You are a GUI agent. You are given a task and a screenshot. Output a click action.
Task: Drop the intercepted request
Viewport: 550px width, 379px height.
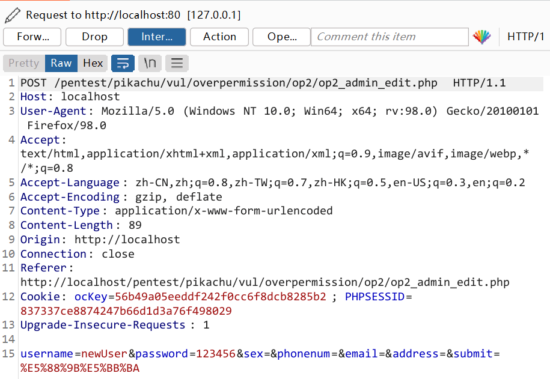point(95,37)
